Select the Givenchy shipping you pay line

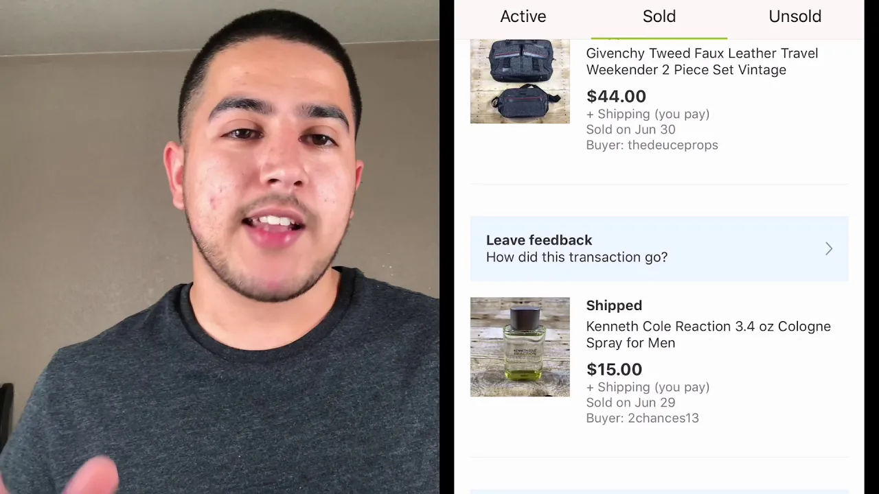[x=648, y=114]
